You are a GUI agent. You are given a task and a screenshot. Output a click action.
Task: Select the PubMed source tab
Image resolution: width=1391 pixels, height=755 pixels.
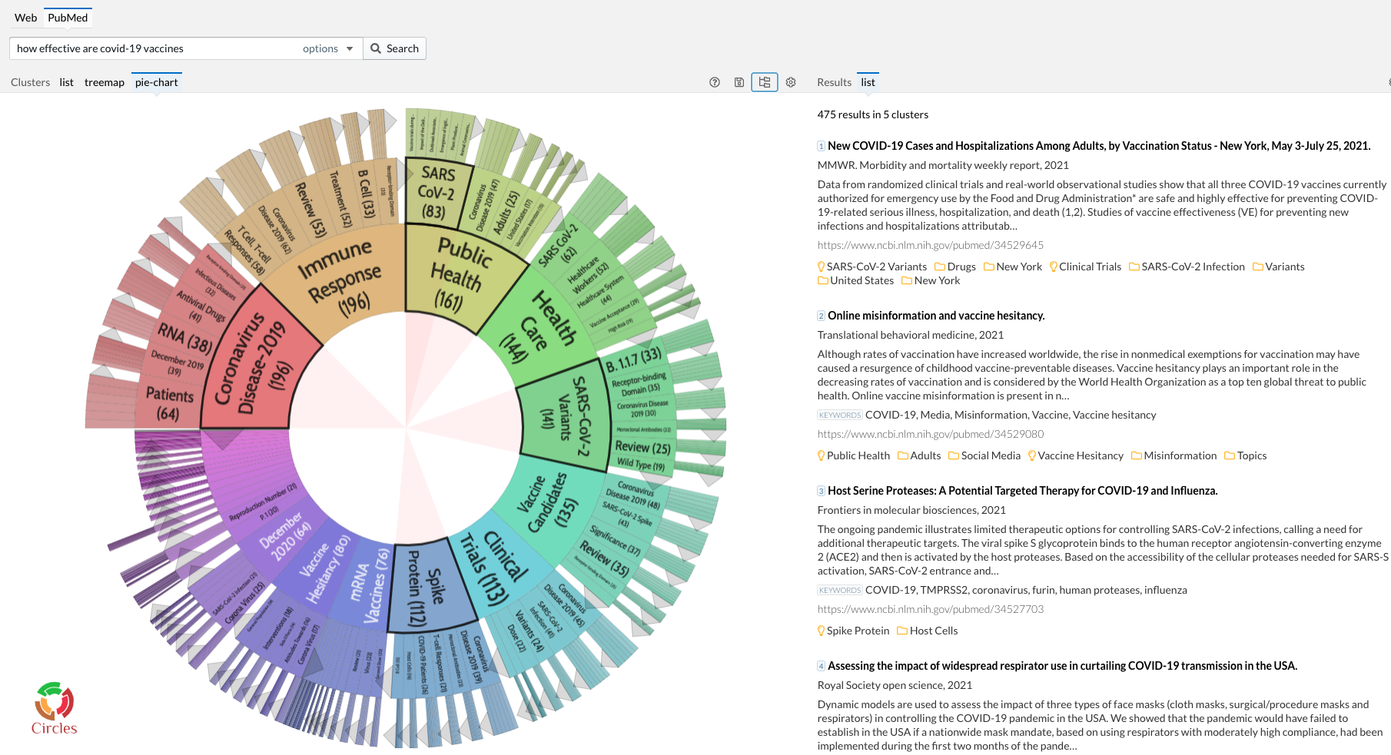[68, 18]
